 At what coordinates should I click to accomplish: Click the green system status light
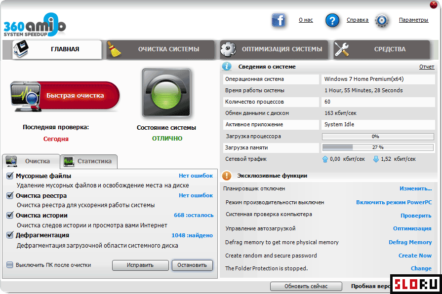[x=166, y=93]
